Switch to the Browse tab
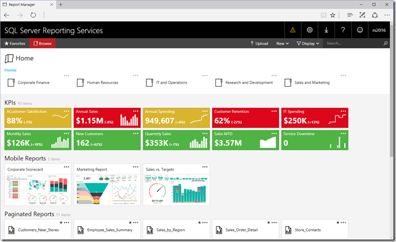Screen dimensions: 396x242 coord(42,44)
